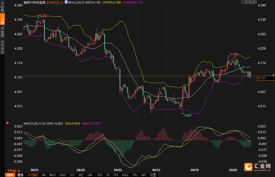Switch to the 模板 bottom tab
Image resolution: width=275 pixels, height=177 pixels.
coord(20,175)
